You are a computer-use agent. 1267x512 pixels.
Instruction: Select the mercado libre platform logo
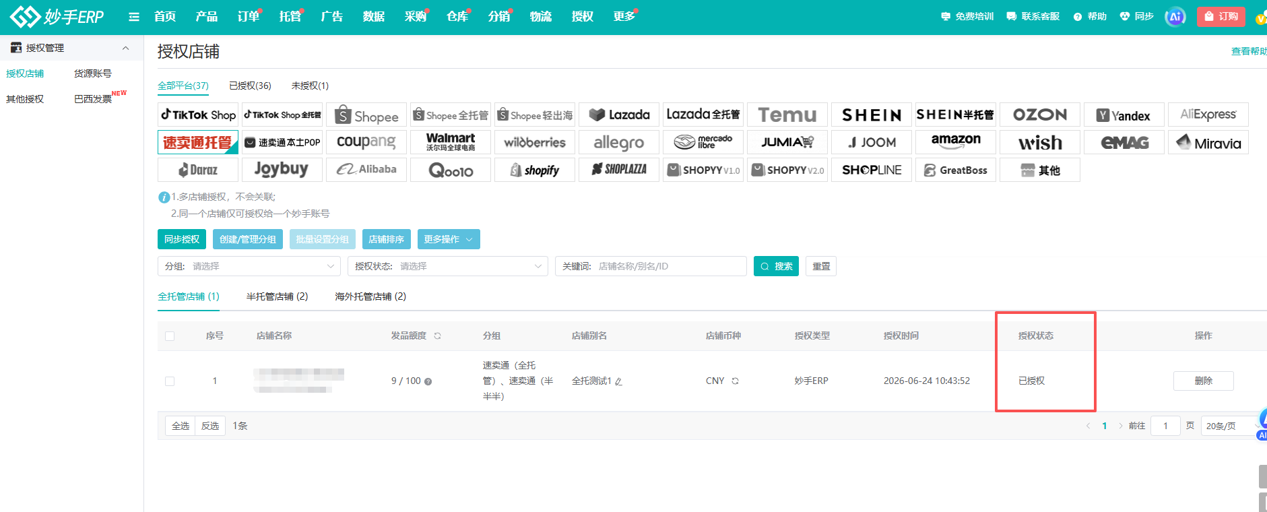pos(703,142)
